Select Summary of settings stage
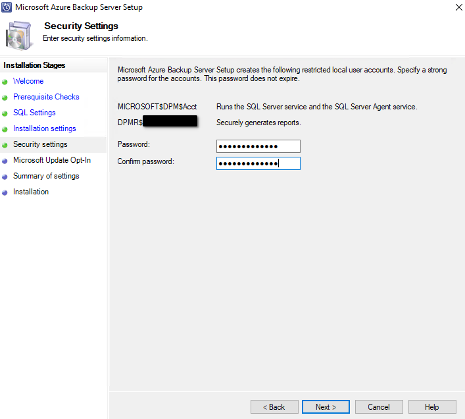 click(46, 176)
